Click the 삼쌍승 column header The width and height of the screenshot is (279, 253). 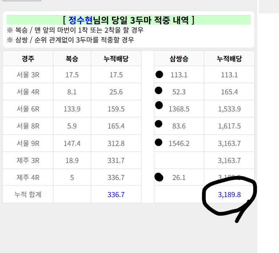179,59
